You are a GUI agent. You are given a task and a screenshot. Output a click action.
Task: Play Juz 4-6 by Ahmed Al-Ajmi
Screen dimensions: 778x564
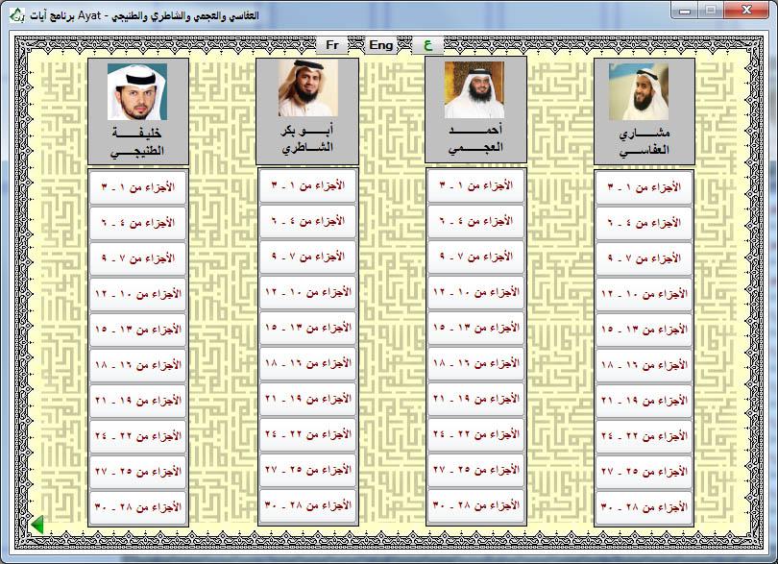tap(474, 222)
